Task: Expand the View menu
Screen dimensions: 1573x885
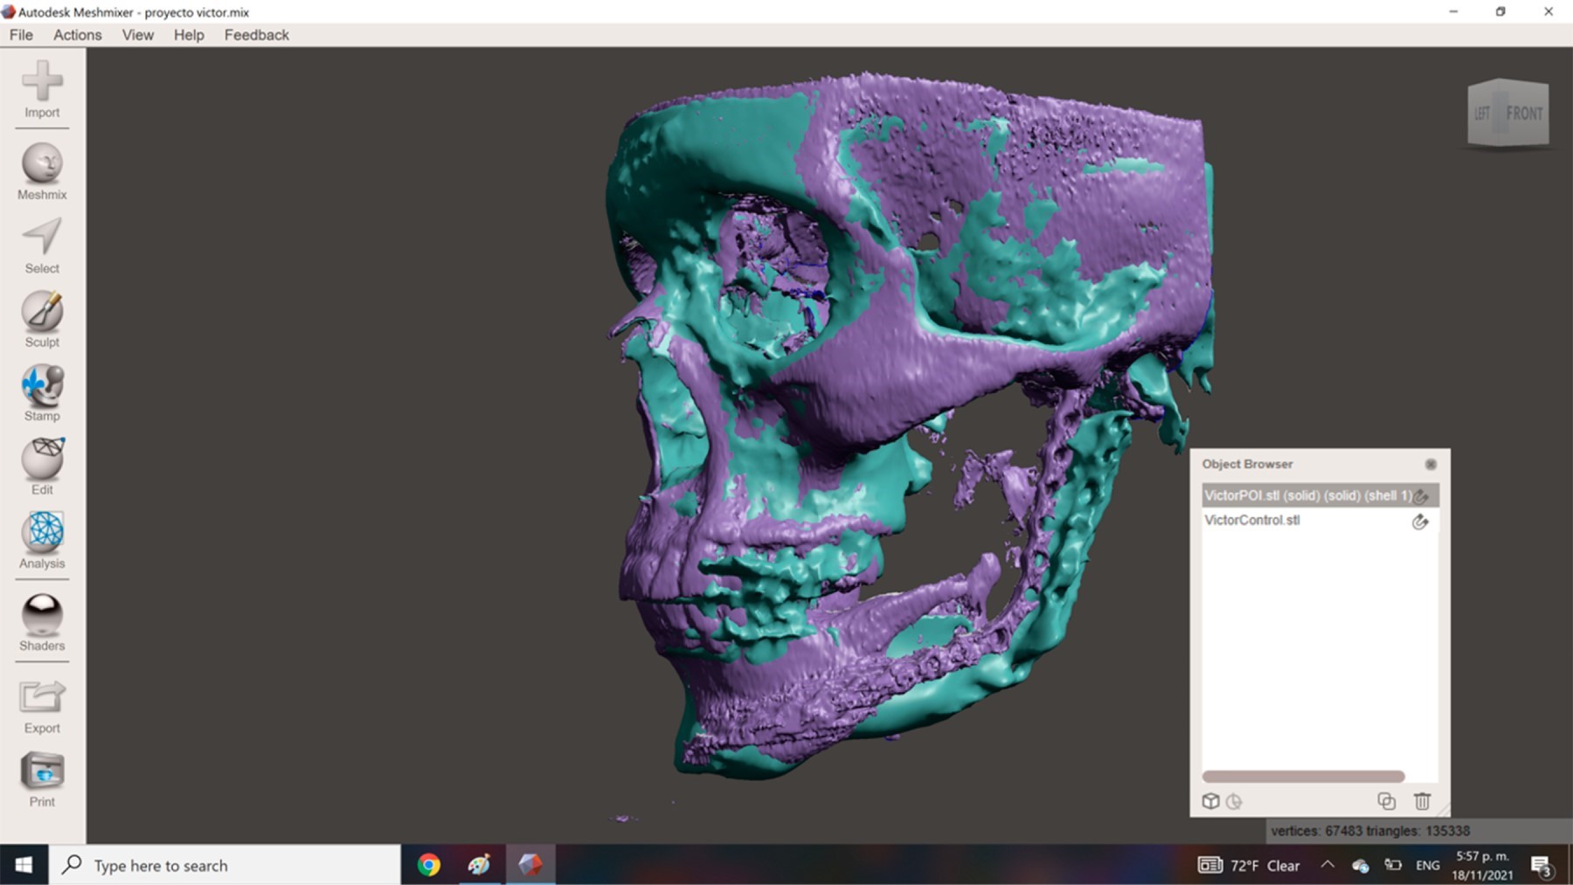Action: (x=137, y=35)
